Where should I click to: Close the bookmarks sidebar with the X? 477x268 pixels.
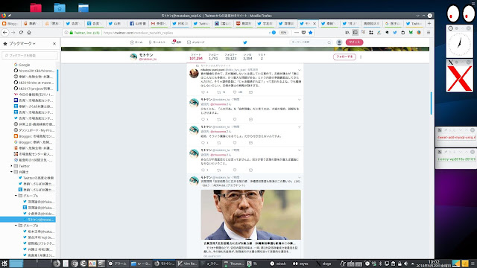coord(54,44)
